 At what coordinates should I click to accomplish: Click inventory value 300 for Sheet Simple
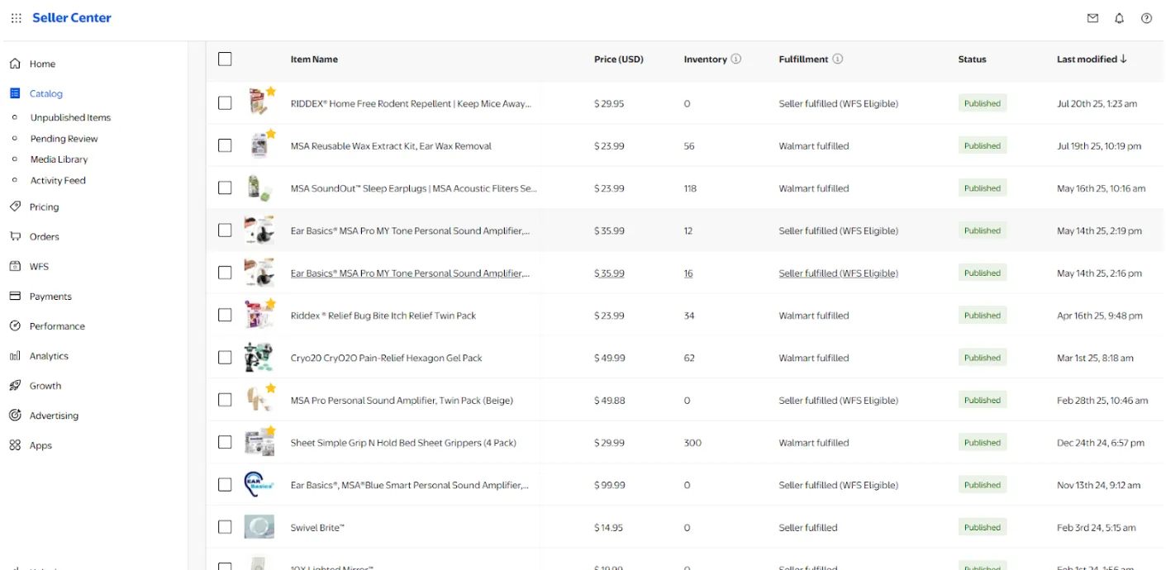pos(692,443)
